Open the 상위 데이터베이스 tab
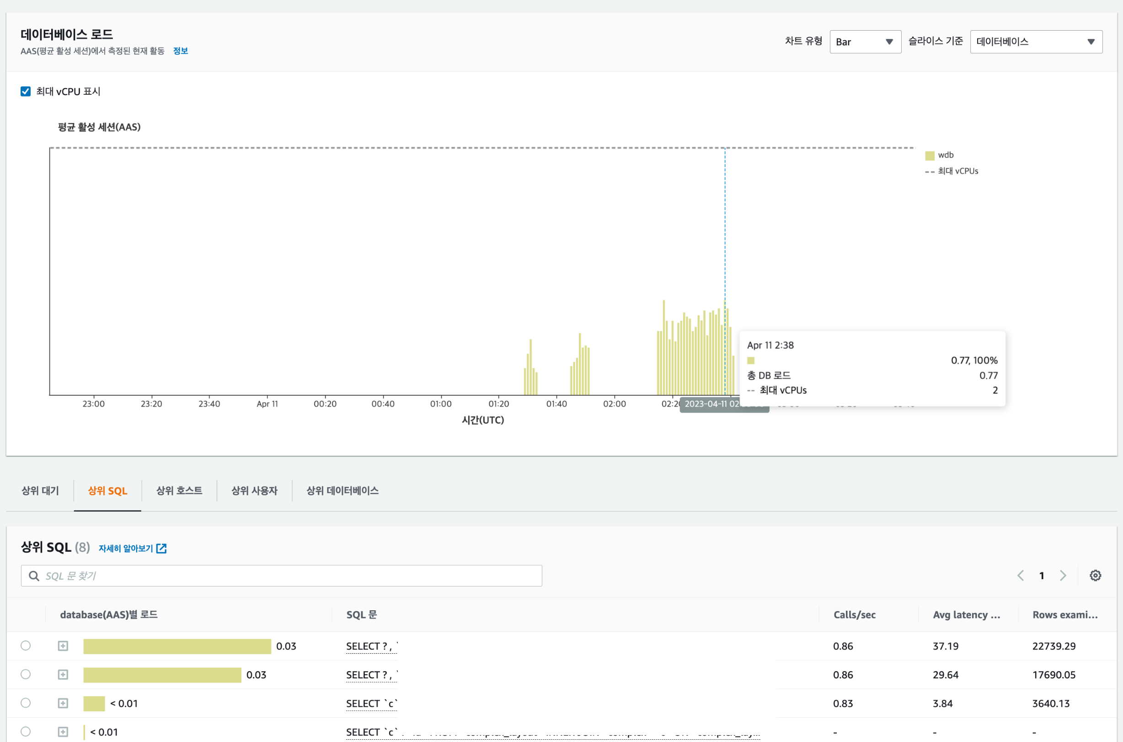The image size is (1123, 742). click(342, 491)
